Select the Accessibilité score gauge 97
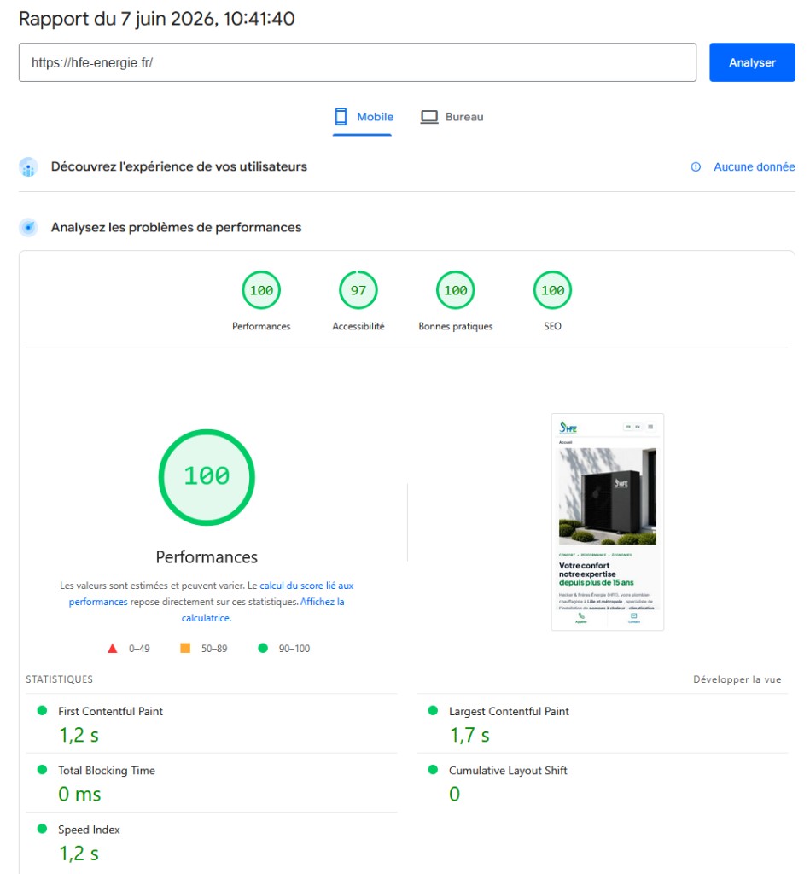 click(358, 290)
